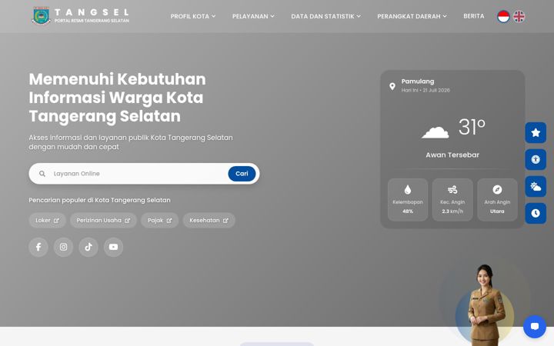This screenshot has width=554, height=346.
Task: Click the Pencarian populer label
Action: tap(99, 200)
